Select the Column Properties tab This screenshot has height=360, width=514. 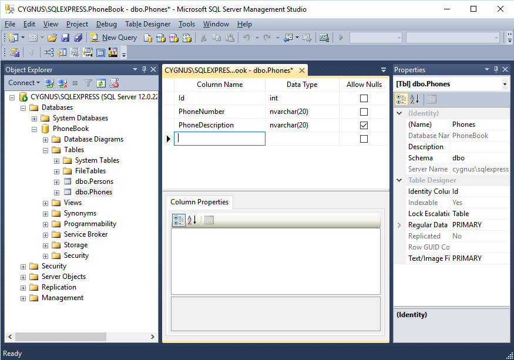(199, 202)
